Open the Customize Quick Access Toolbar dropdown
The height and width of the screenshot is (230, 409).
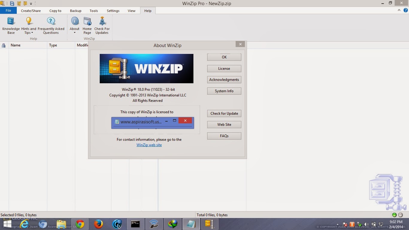coord(31,4)
